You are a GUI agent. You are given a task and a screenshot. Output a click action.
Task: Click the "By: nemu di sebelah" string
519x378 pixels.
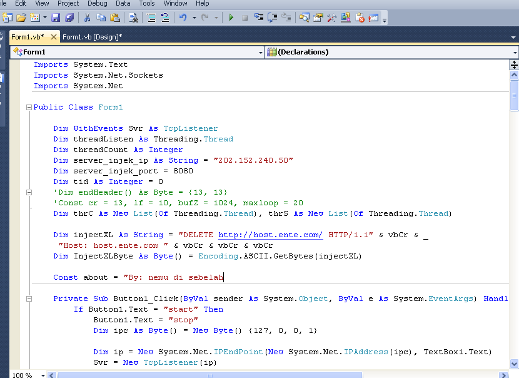[174, 277]
